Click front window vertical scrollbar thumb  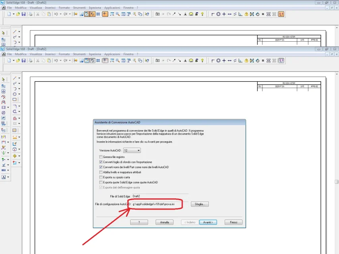pos(337,182)
